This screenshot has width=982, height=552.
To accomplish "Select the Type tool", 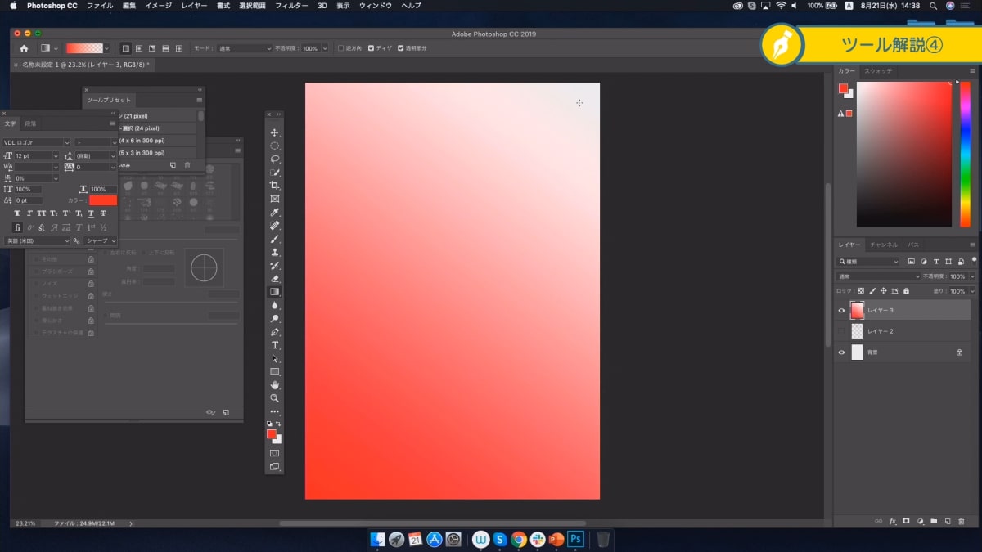I will pos(275,345).
